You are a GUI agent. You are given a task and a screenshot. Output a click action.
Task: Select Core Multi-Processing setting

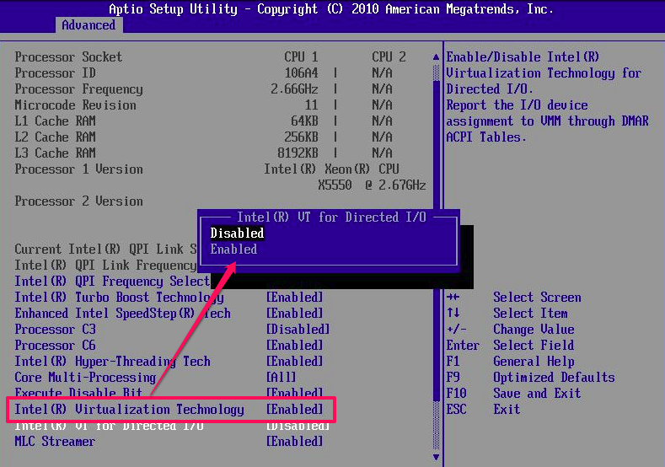point(85,378)
